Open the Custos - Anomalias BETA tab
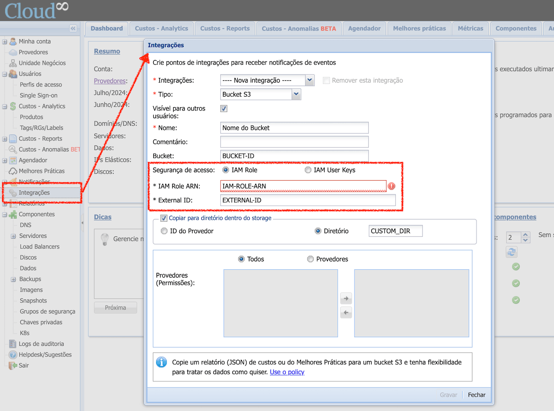 coord(299,29)
